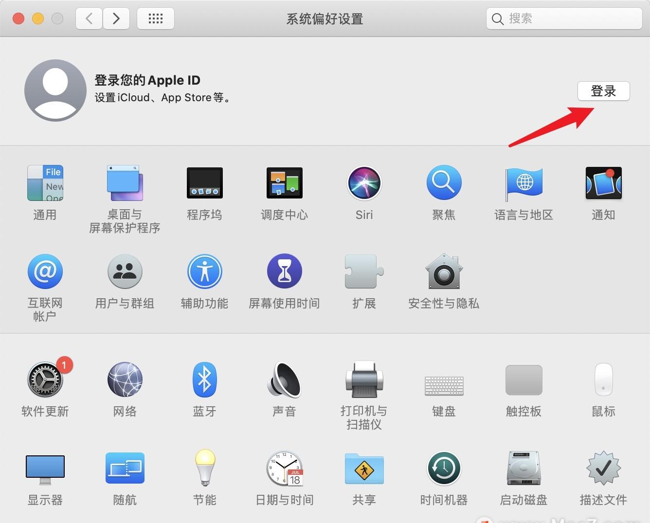The image size is (650, 523).
Task: Open the 扩展 (Extensions) preferences
Action: [364, 271]
